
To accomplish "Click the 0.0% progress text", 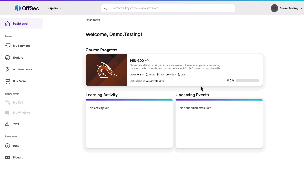I will point(231,80).
